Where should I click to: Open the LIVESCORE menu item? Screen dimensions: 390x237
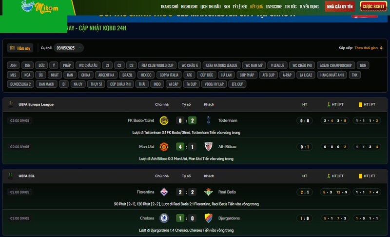pyautogui.click(x=273, y=7)
